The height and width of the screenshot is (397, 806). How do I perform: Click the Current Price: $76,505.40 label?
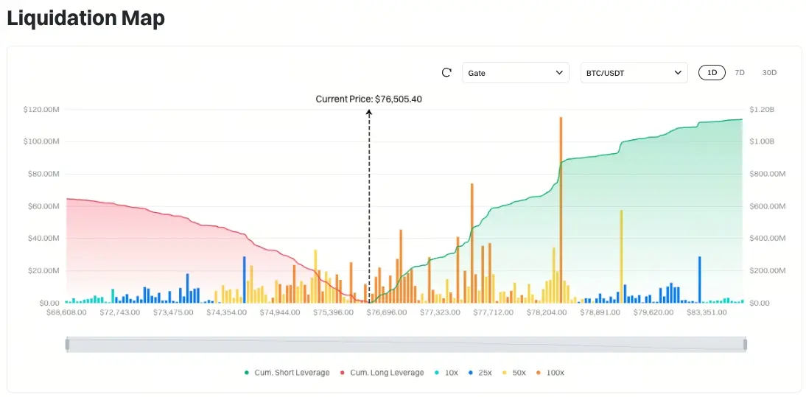click(x=368, y=99)
